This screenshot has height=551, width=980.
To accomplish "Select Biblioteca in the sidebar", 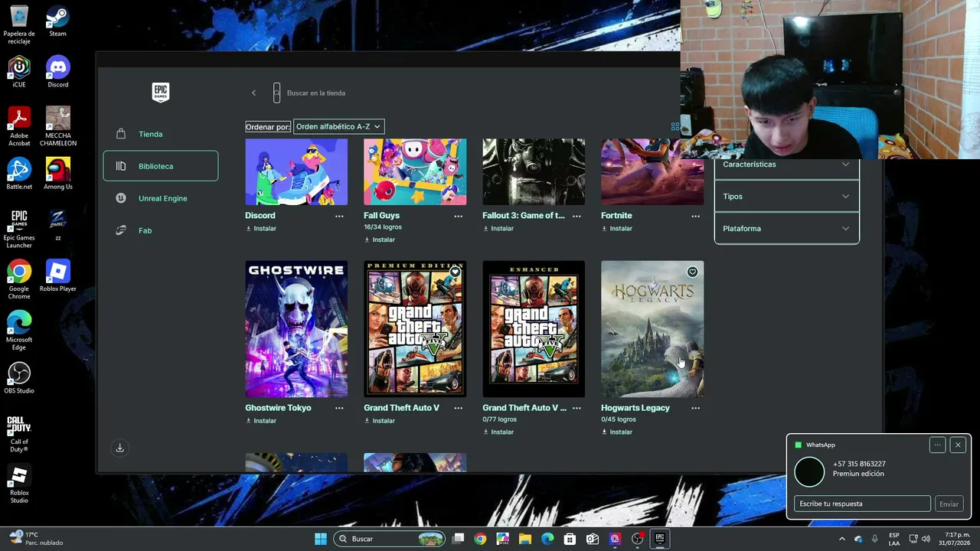I will tap(161, 166).
